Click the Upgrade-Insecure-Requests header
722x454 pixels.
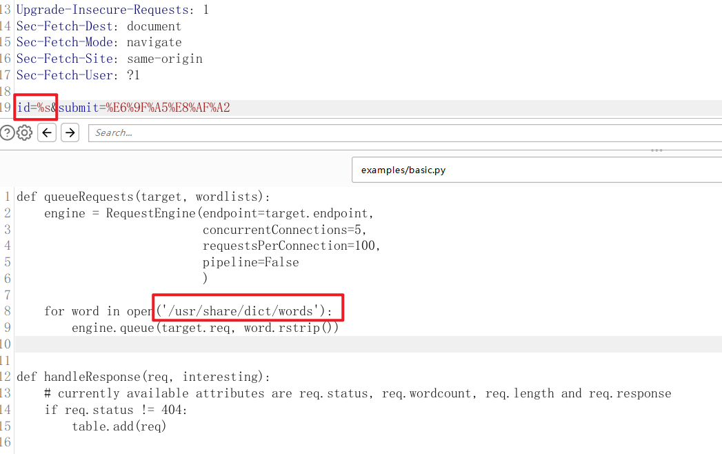[x=112, y=10]
